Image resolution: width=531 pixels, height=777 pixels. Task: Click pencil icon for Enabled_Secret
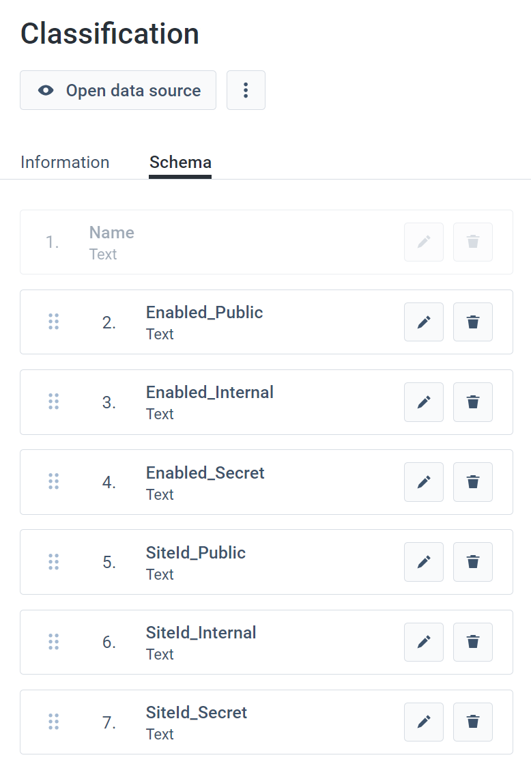[x=424, y=482]
